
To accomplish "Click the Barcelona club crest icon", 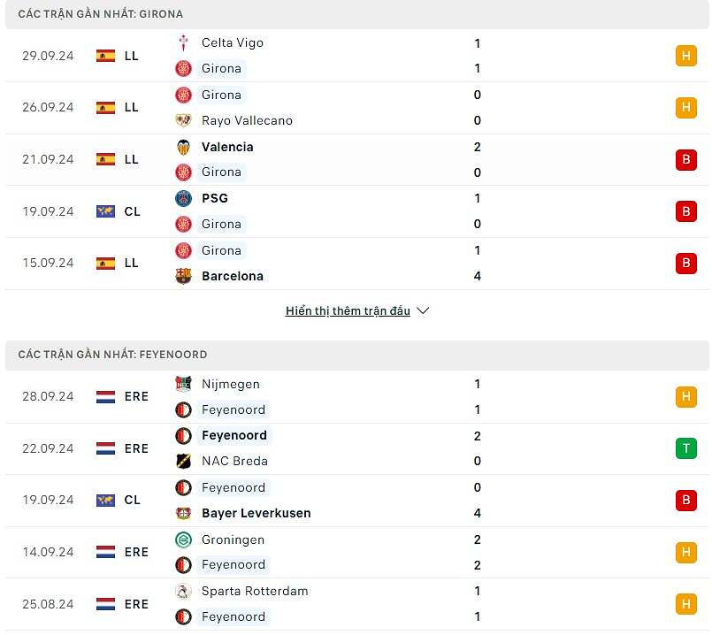I will tap(184, 276).
